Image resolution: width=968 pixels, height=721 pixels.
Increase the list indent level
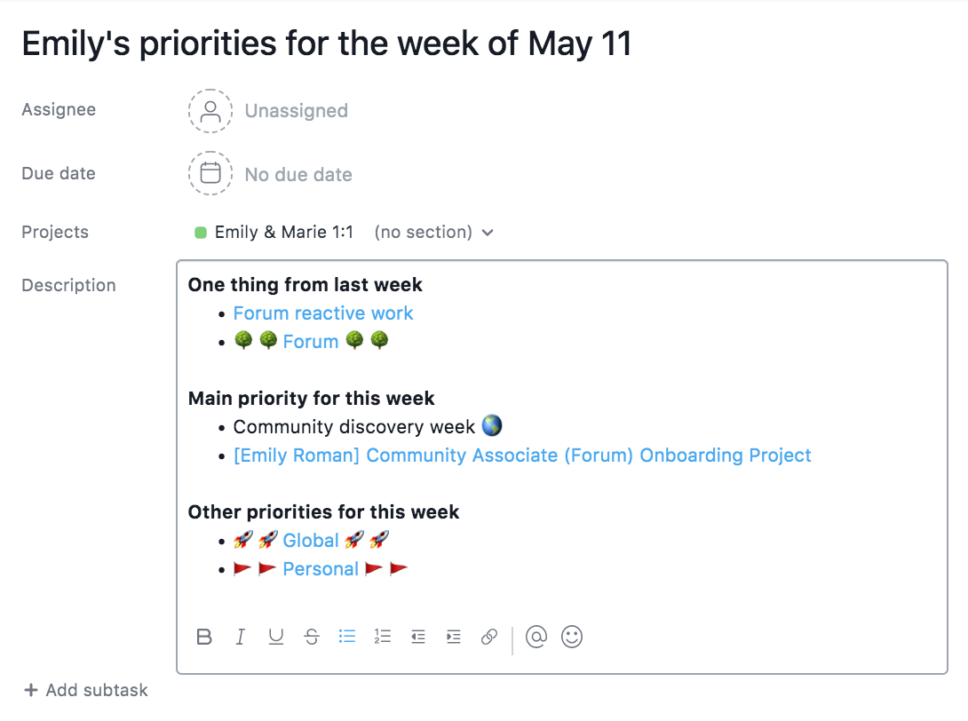(x=454, y=637)
